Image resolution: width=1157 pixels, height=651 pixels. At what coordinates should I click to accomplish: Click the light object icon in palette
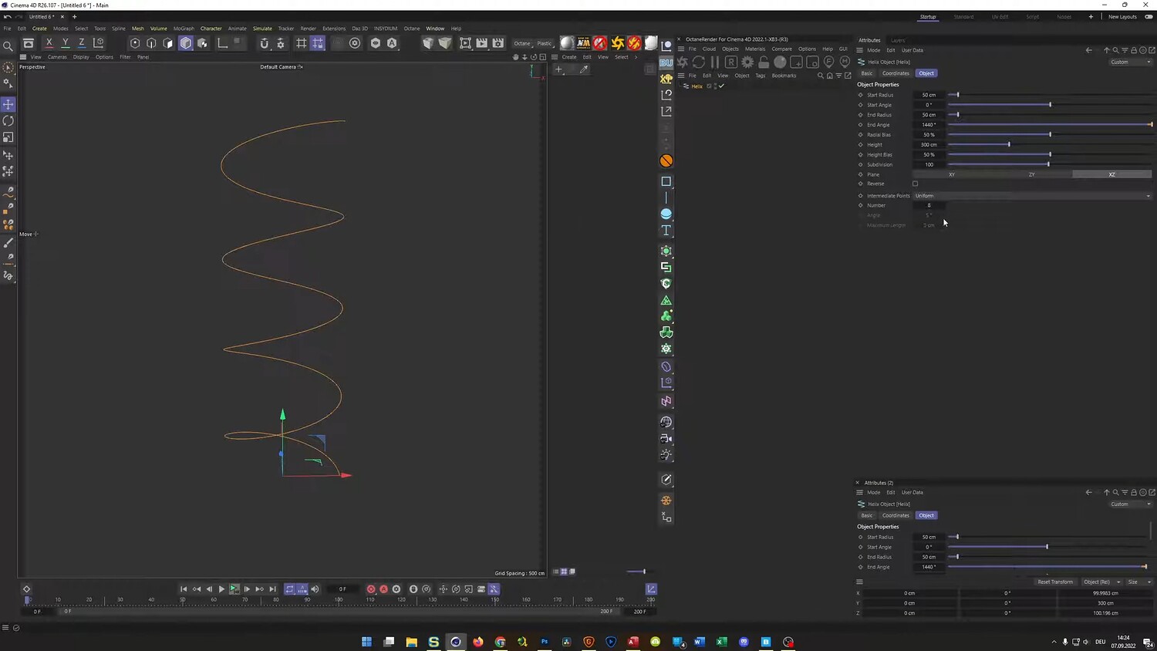coord(666,455)
